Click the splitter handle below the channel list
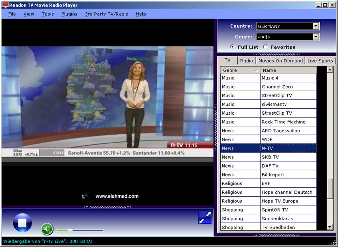This screenshot has height=247, width=338. [277, 235]
